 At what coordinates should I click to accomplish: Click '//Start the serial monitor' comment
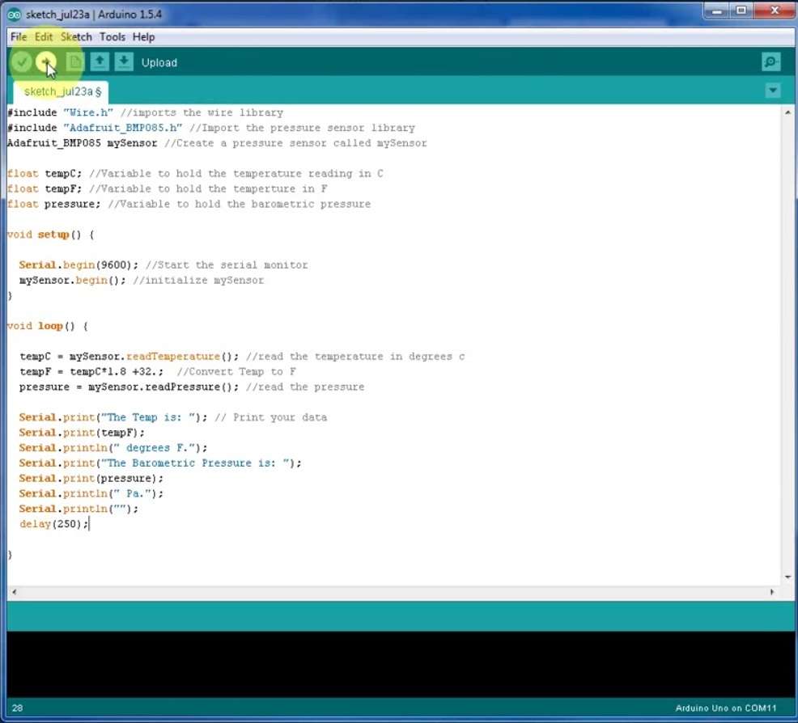[x=227, y=265]
